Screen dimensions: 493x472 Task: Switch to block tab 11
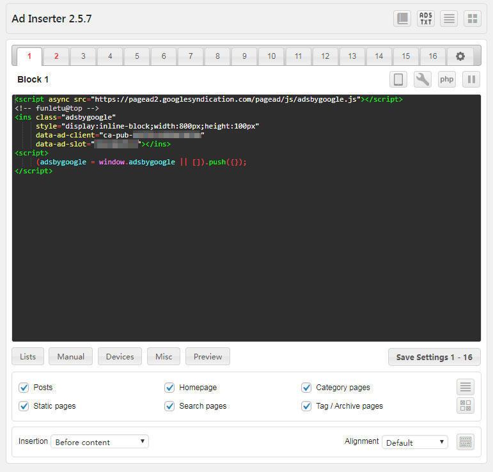coord(298,56)
